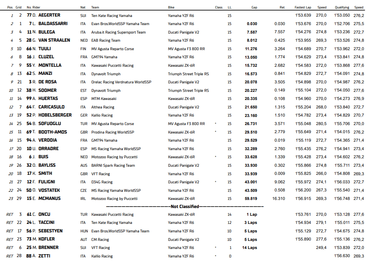Select the Class column header
The image size is (367, 263).
point(219,7)
